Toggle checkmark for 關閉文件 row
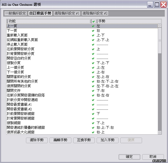This screenshot has height=163, width=168. [93, 91]
